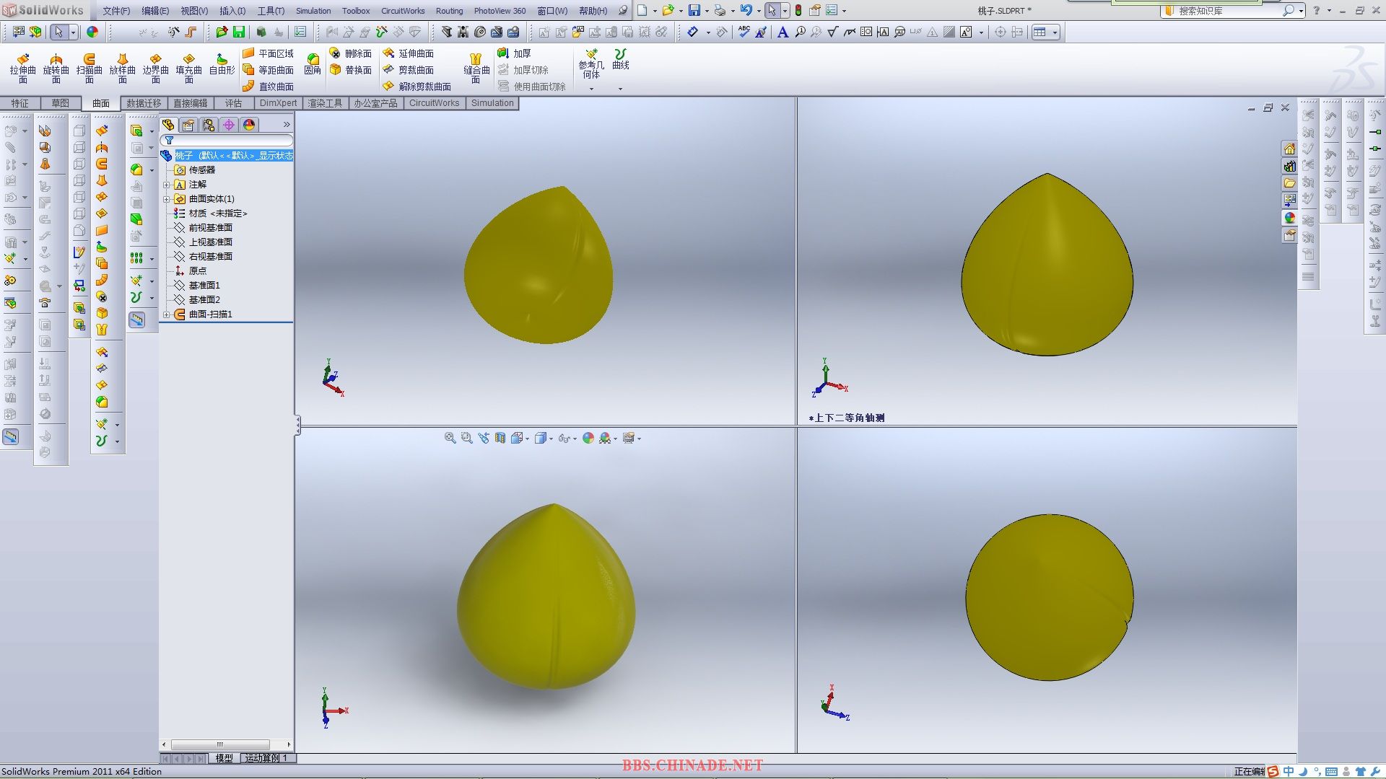The height and width of the screenshot is (779, 1386).
Task: Click the Previous View icon in viewport toolbar
Action: 483,438
